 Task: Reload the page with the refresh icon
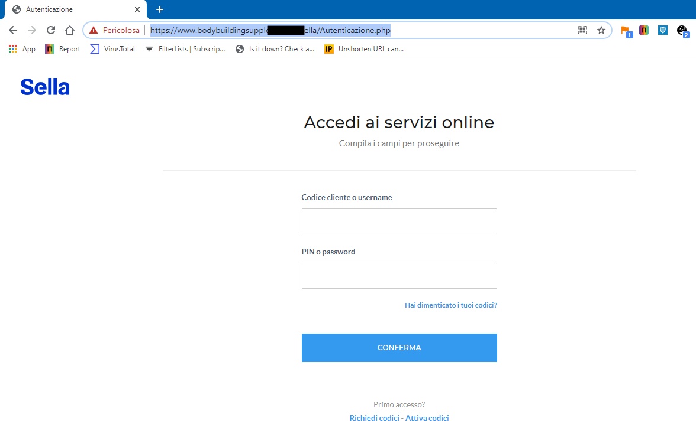tap(51, 30)
